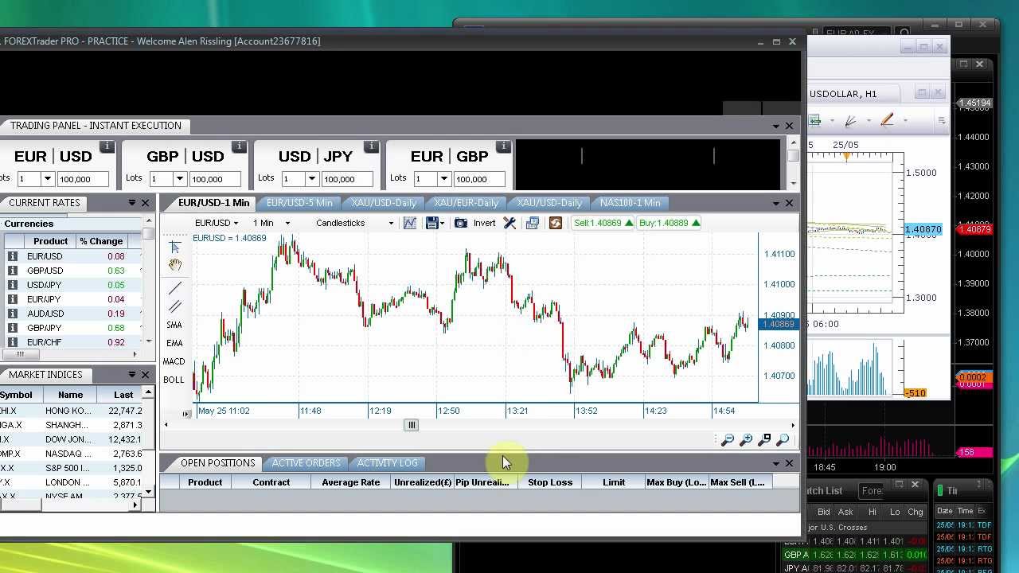Image resolution: width=1019 pixels, height=573 pixels.
Task: Open info for EUR GBP trading tile
Action: point(503,146)
